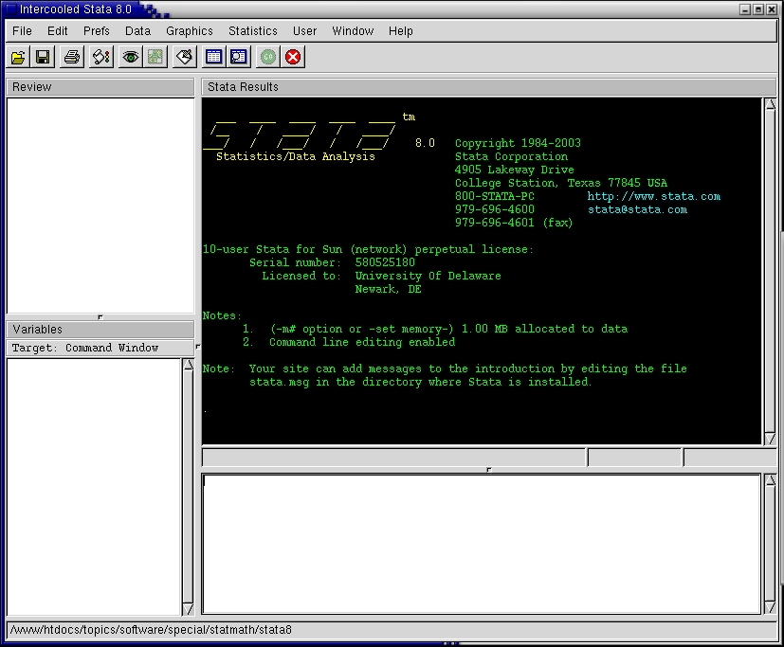Click the status bar path /www/htdocs/topics/software
The image size is (784, 647).
151,630
